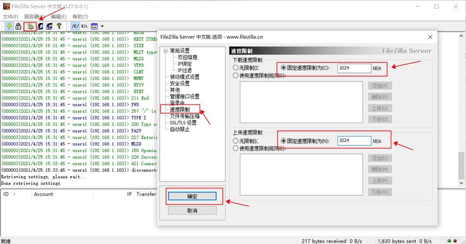Click the '217 bytes received' status text
This screenshot has height=244, width=466.
pos(324,241)
